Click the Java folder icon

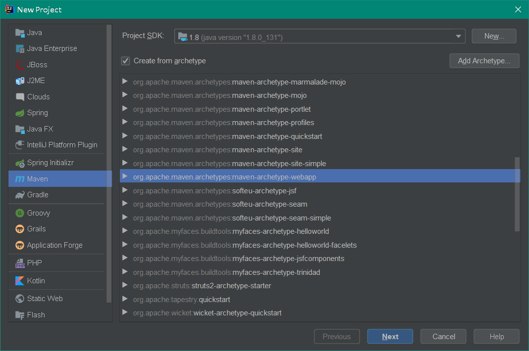point(20,33)
